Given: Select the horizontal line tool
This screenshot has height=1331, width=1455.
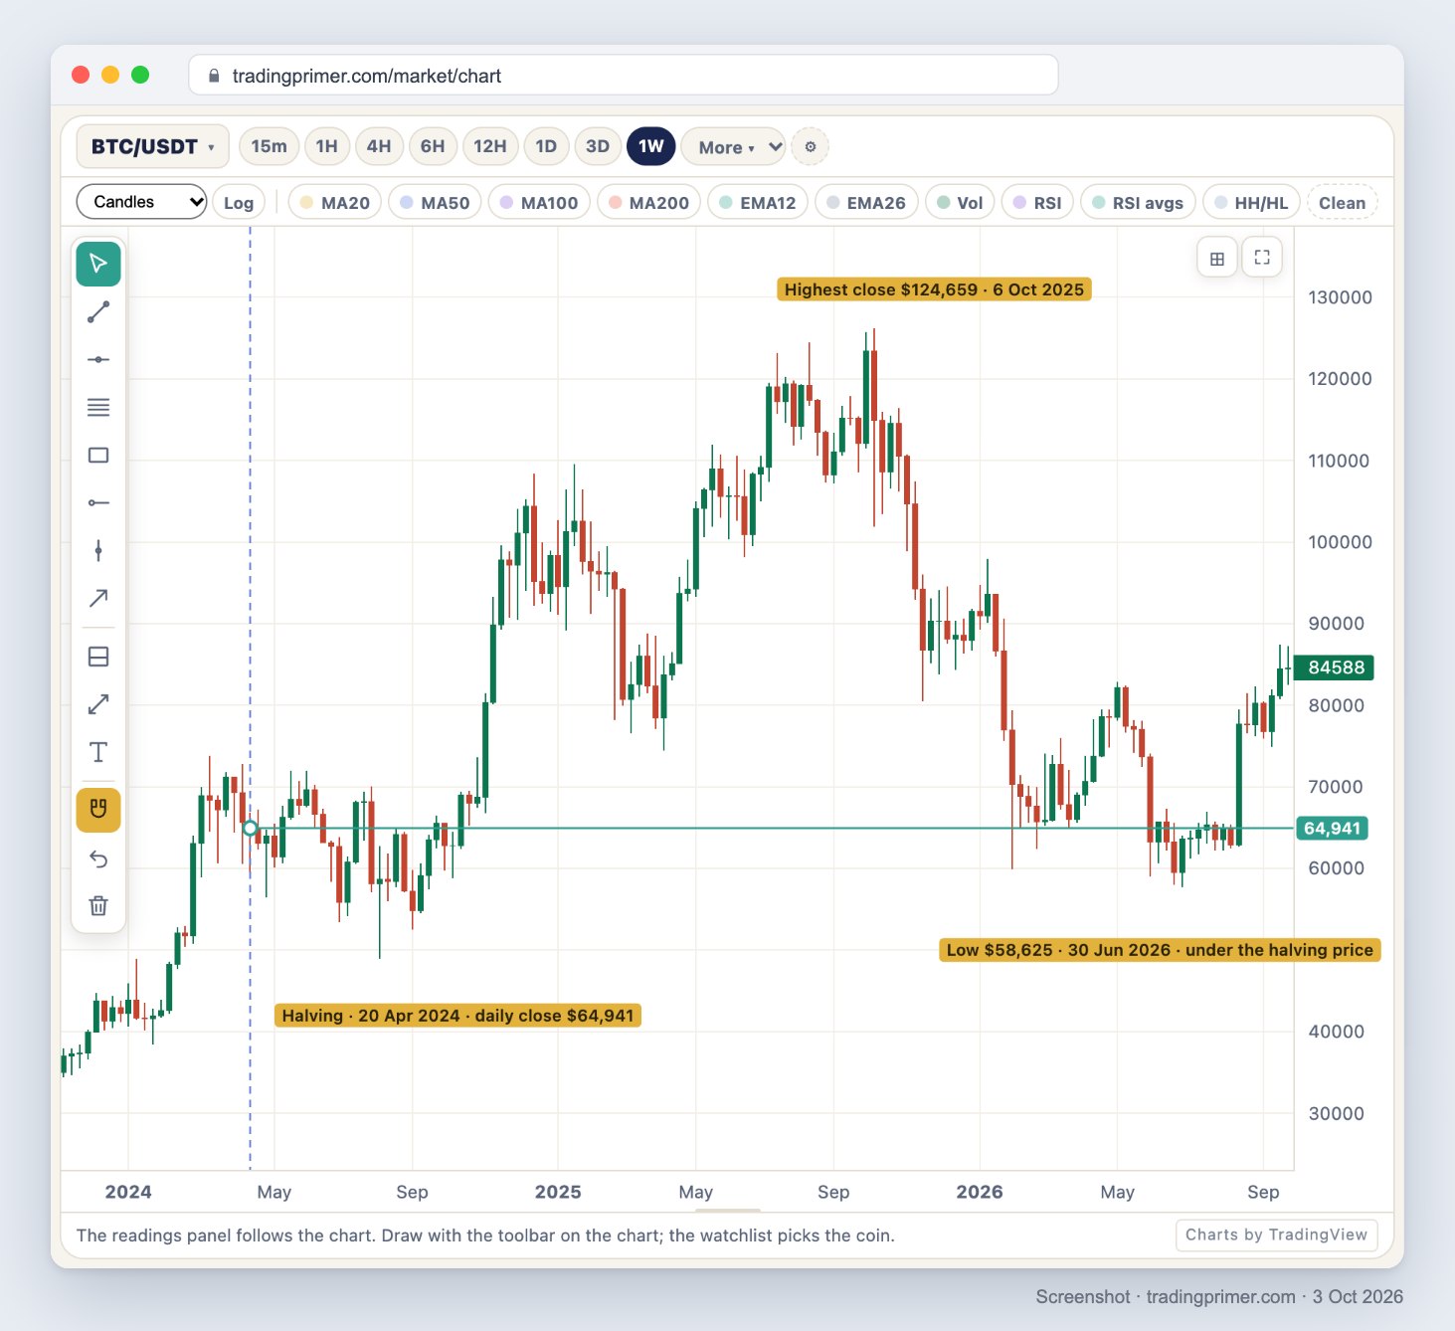Looking at the screenshot, I should 98,359.
